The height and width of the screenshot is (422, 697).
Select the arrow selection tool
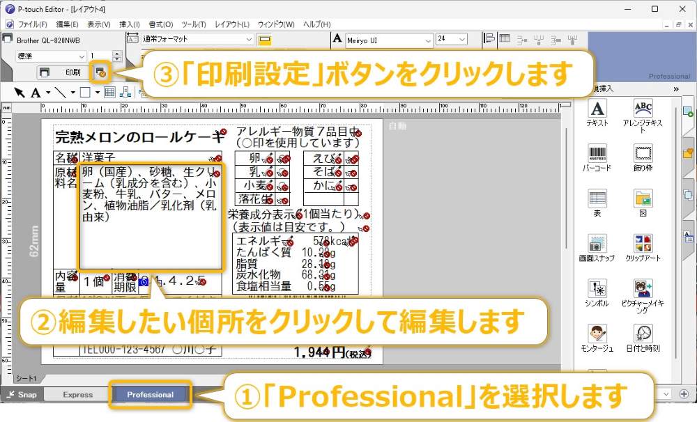pos(19,91)
